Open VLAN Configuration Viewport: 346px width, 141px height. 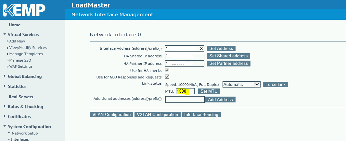(x=111, y=114)
